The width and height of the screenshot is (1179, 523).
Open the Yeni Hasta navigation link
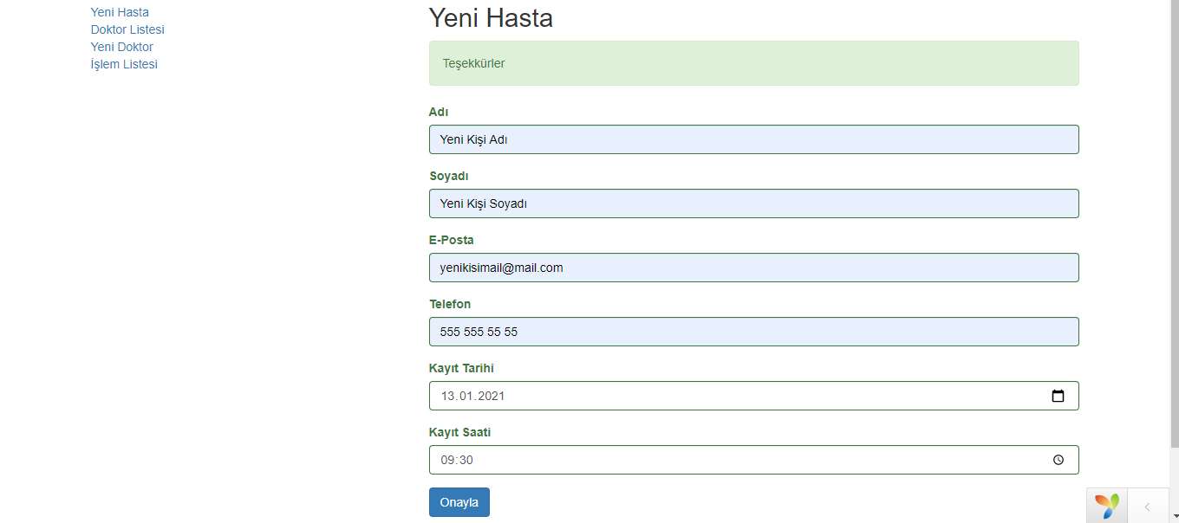[x=120, y=12]
